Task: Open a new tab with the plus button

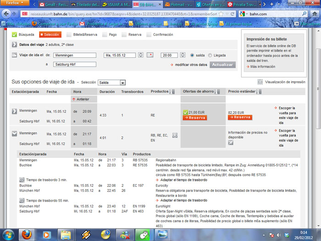Action: pyautogui.click(x=271, y=4)
